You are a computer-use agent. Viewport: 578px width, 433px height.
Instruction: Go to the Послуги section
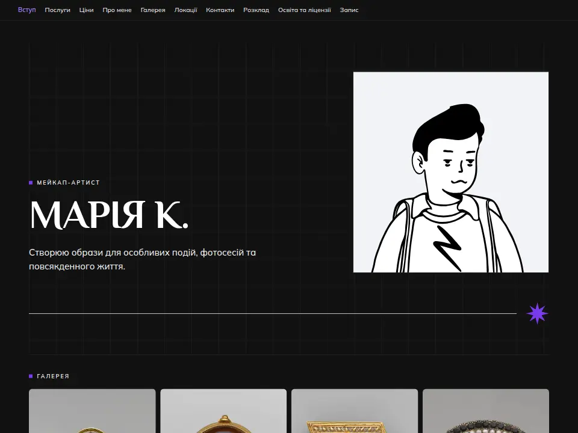point(58,10)
